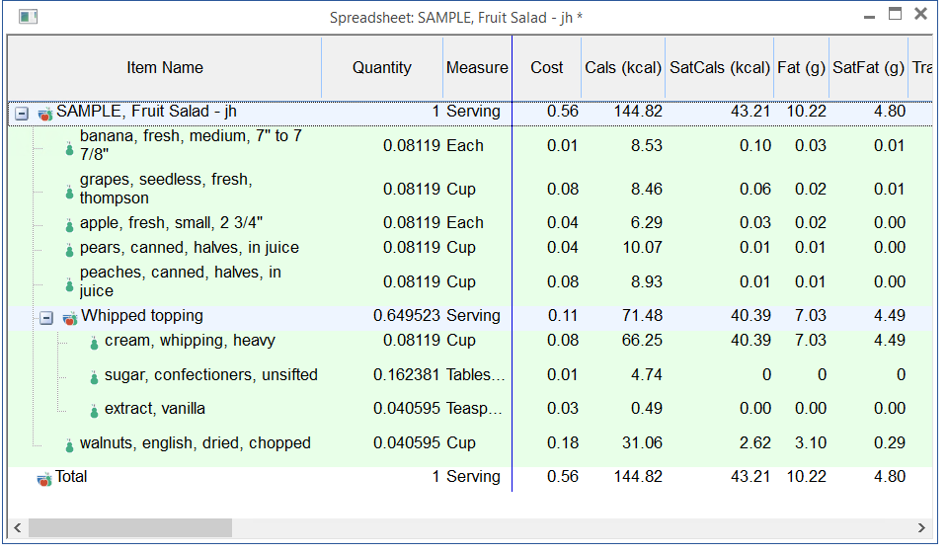Click the scroll right arrow of horizontal scrollbar
This screenshot has height=554, width=948.
921,527
